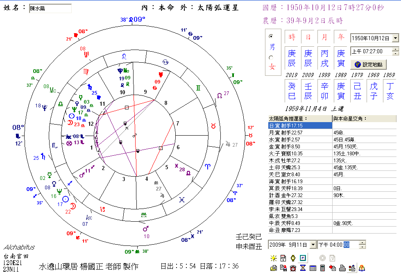
Task: Click the alarm clock icon
Action: [x=293, y=268]
